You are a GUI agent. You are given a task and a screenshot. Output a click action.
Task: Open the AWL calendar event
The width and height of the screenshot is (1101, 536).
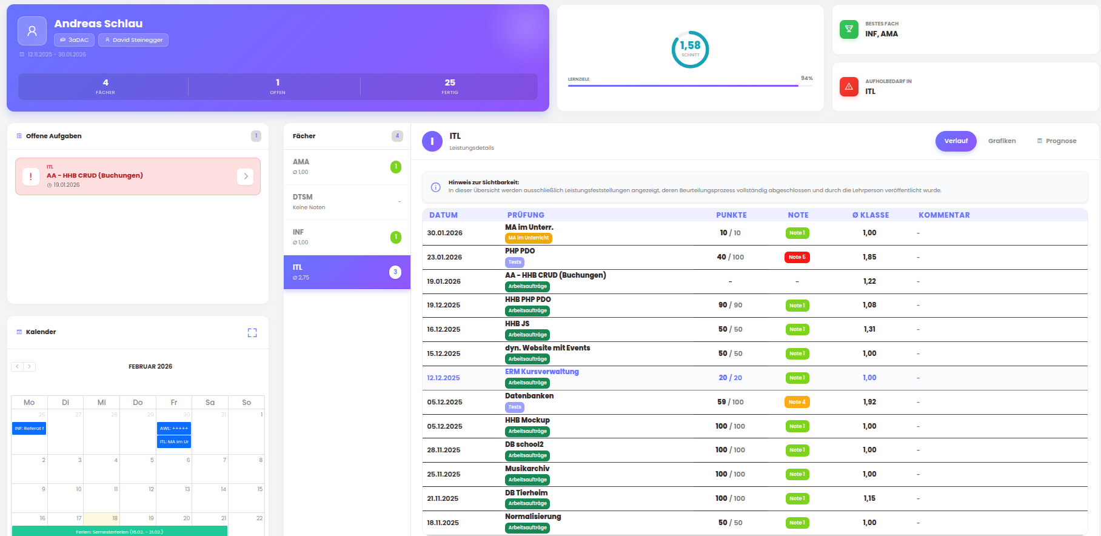pyautogui.click(x=174, y=428)
